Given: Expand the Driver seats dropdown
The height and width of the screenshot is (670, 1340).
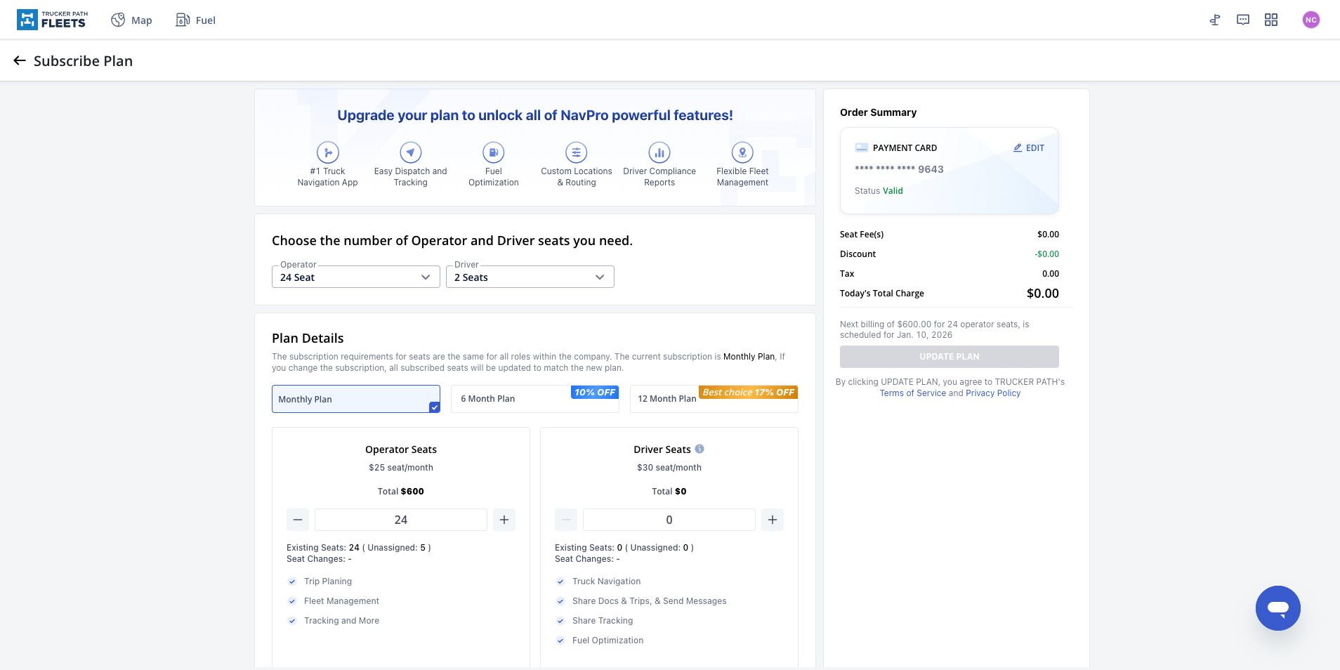Looking at the screenshot, I should click(x=530, y=277).
